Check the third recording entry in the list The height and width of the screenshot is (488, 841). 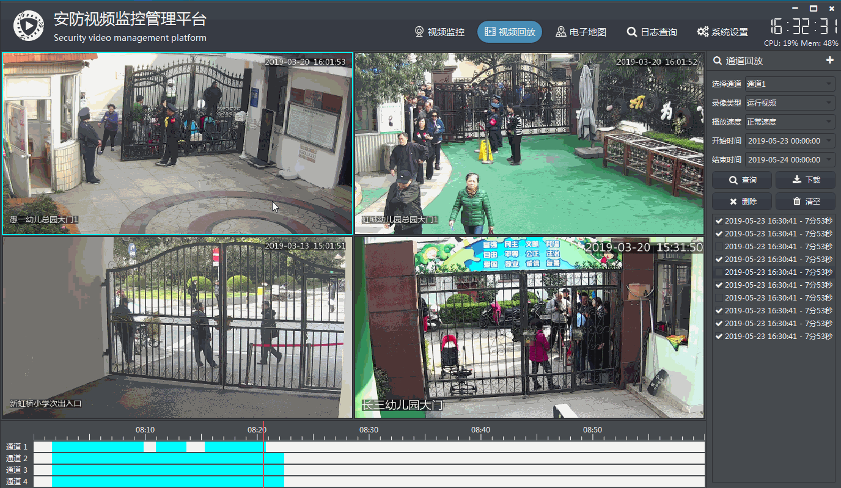(x=719, y=246)
